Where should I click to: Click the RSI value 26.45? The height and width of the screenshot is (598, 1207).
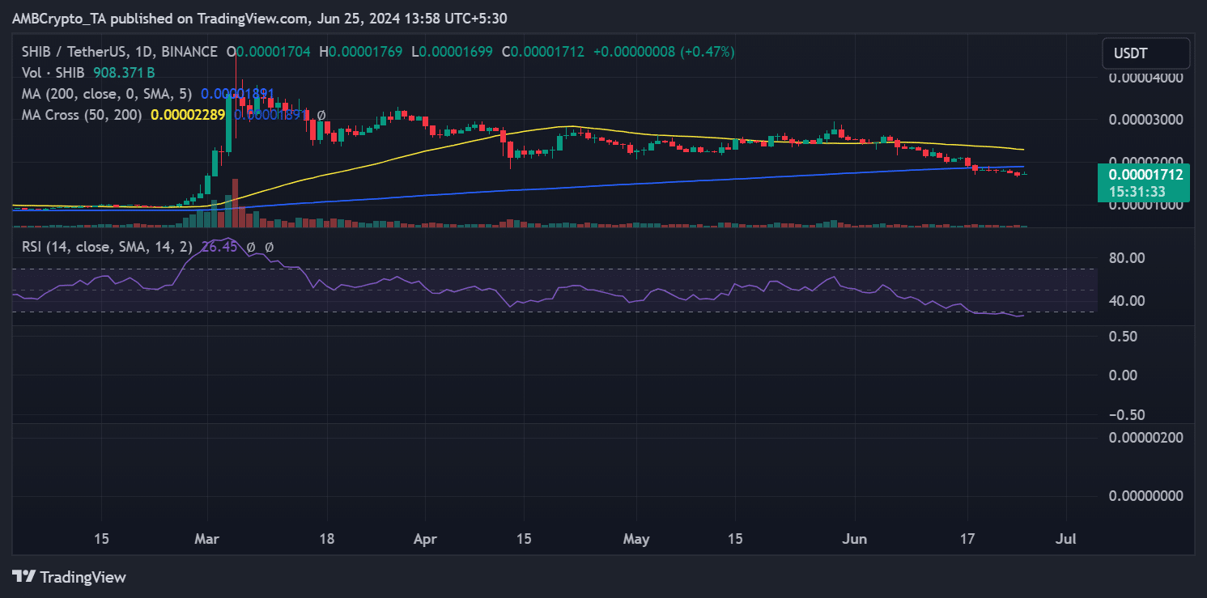tap(219, 247)
